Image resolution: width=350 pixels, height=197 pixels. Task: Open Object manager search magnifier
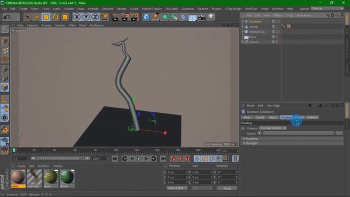[x=328, y=15]
